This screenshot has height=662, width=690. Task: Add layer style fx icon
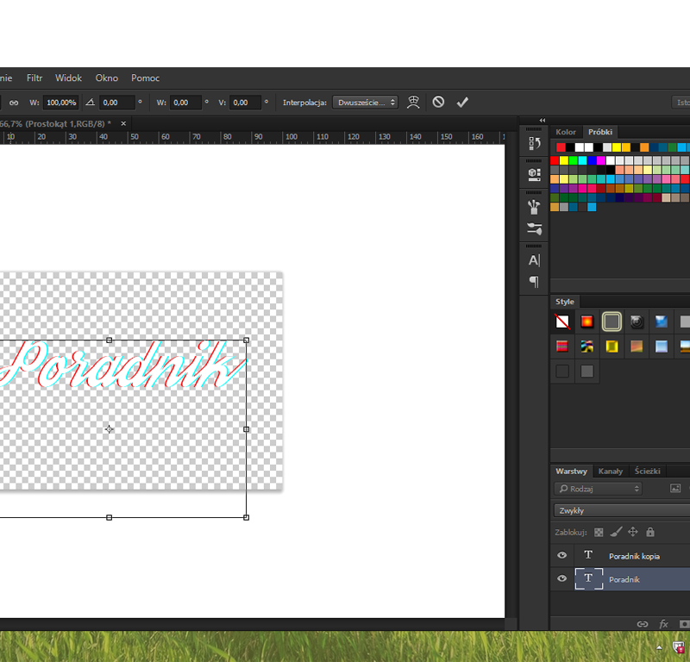(663, 624)
